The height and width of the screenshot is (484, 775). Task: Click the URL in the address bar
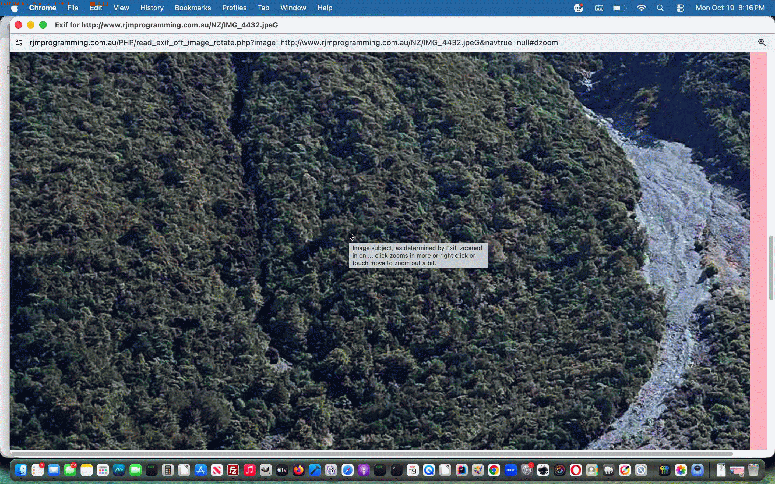pos(294,42)
